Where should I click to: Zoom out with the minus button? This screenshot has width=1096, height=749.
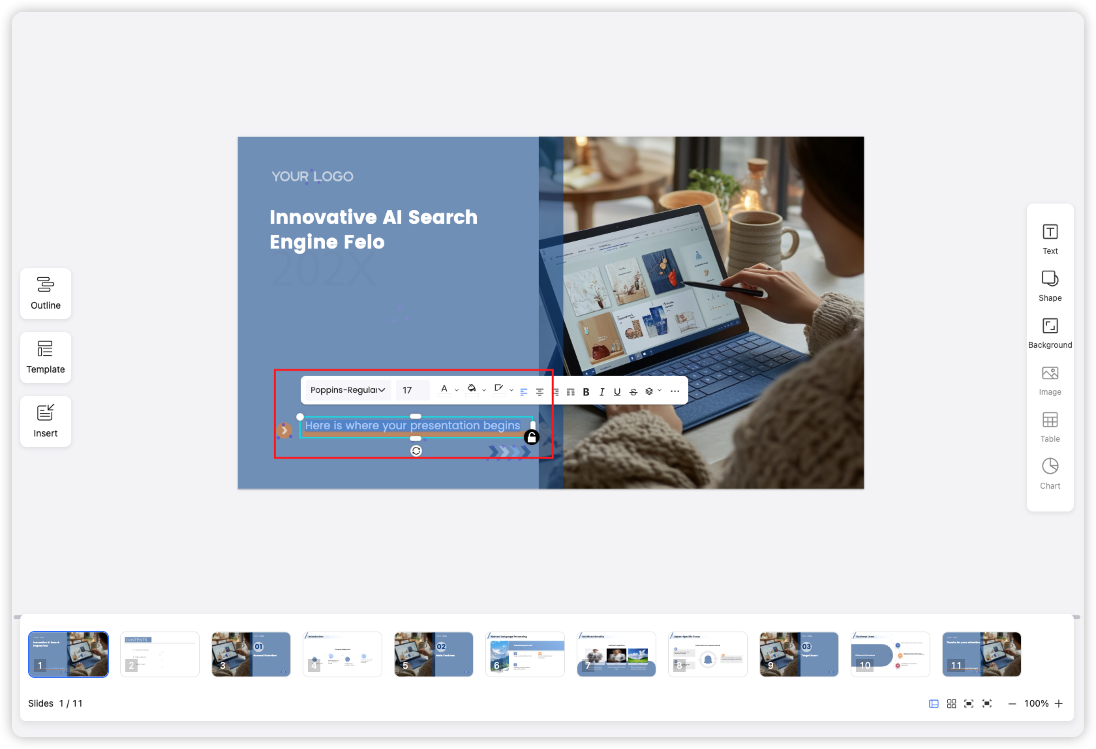pos(1012,703)
